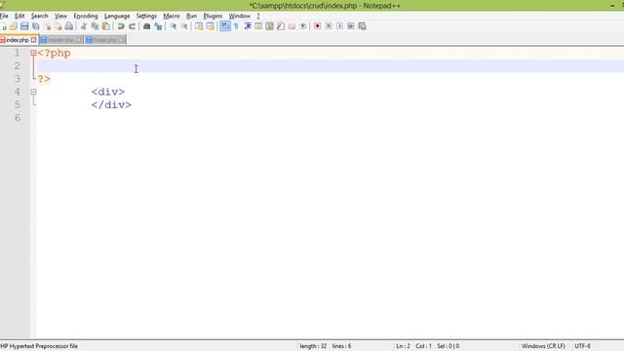Click the Save Recorded Macro icon
This screenshot has height=351, width=624.
[362, 26]
